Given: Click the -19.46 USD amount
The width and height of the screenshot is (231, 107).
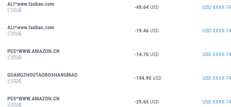Looking at the screenshot, I should [x=146, y=31].
